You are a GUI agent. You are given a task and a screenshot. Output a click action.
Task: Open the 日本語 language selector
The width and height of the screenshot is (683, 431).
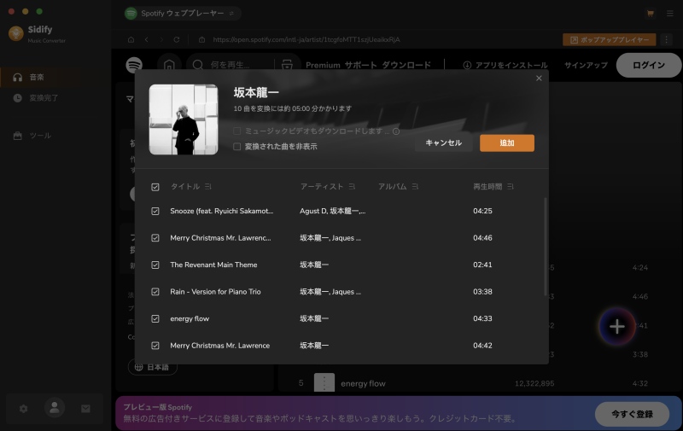pyautogui.click(x=153, y=367)
